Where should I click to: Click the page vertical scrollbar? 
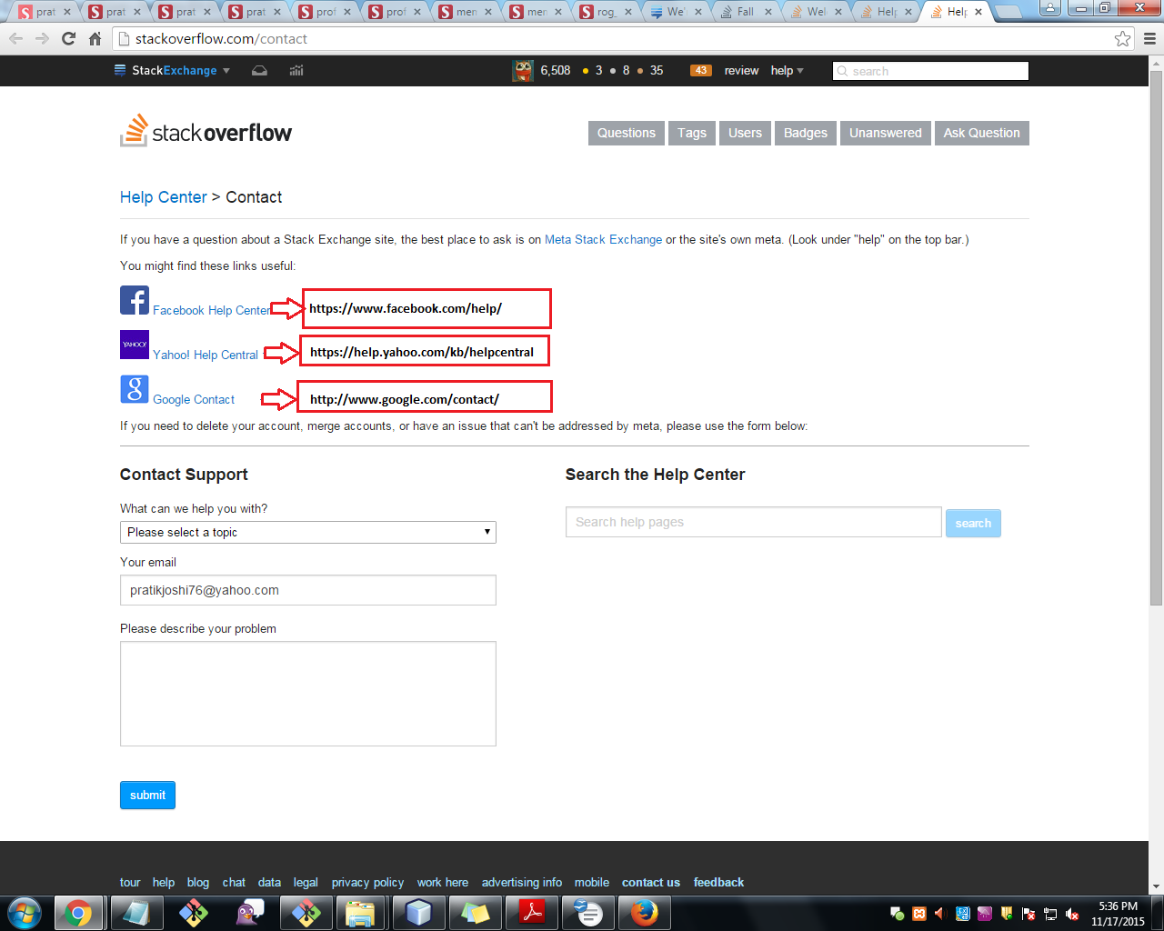1156,336
